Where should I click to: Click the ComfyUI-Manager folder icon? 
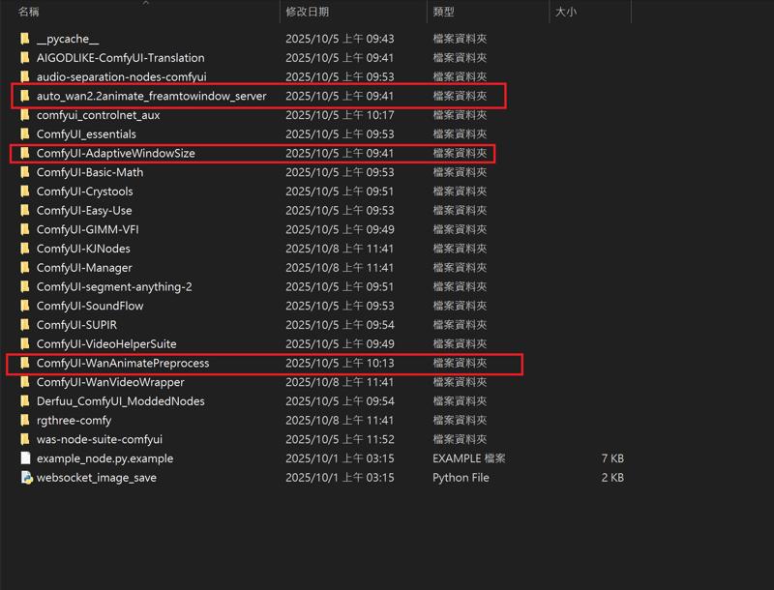click(25, 267)
